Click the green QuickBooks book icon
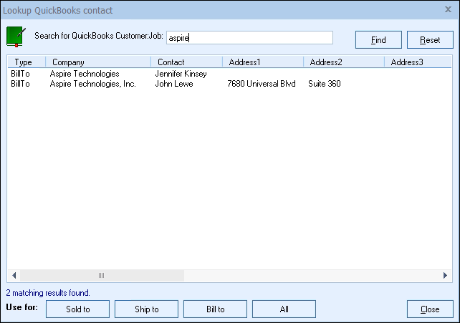460x323 pixels. coord(16,36)
